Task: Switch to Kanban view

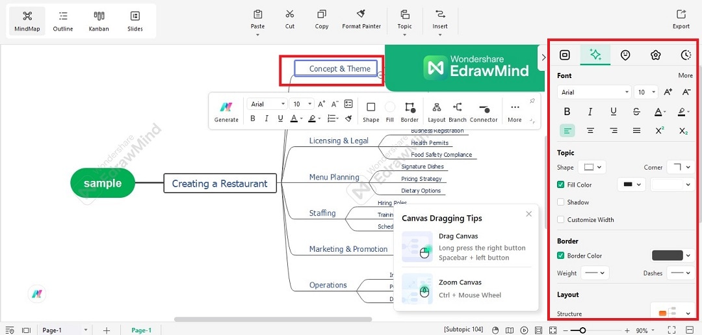Action: coord(99,21)
